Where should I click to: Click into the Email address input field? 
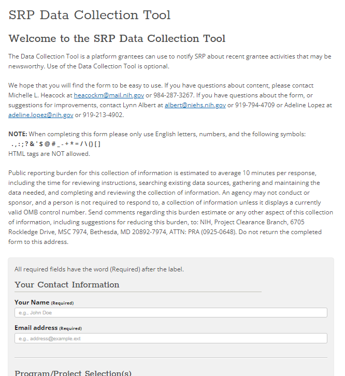click(x=171, y=339)
